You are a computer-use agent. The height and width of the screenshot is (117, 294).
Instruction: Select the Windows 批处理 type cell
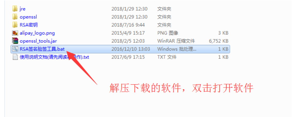pyautogui.click(x=177, y=49)
